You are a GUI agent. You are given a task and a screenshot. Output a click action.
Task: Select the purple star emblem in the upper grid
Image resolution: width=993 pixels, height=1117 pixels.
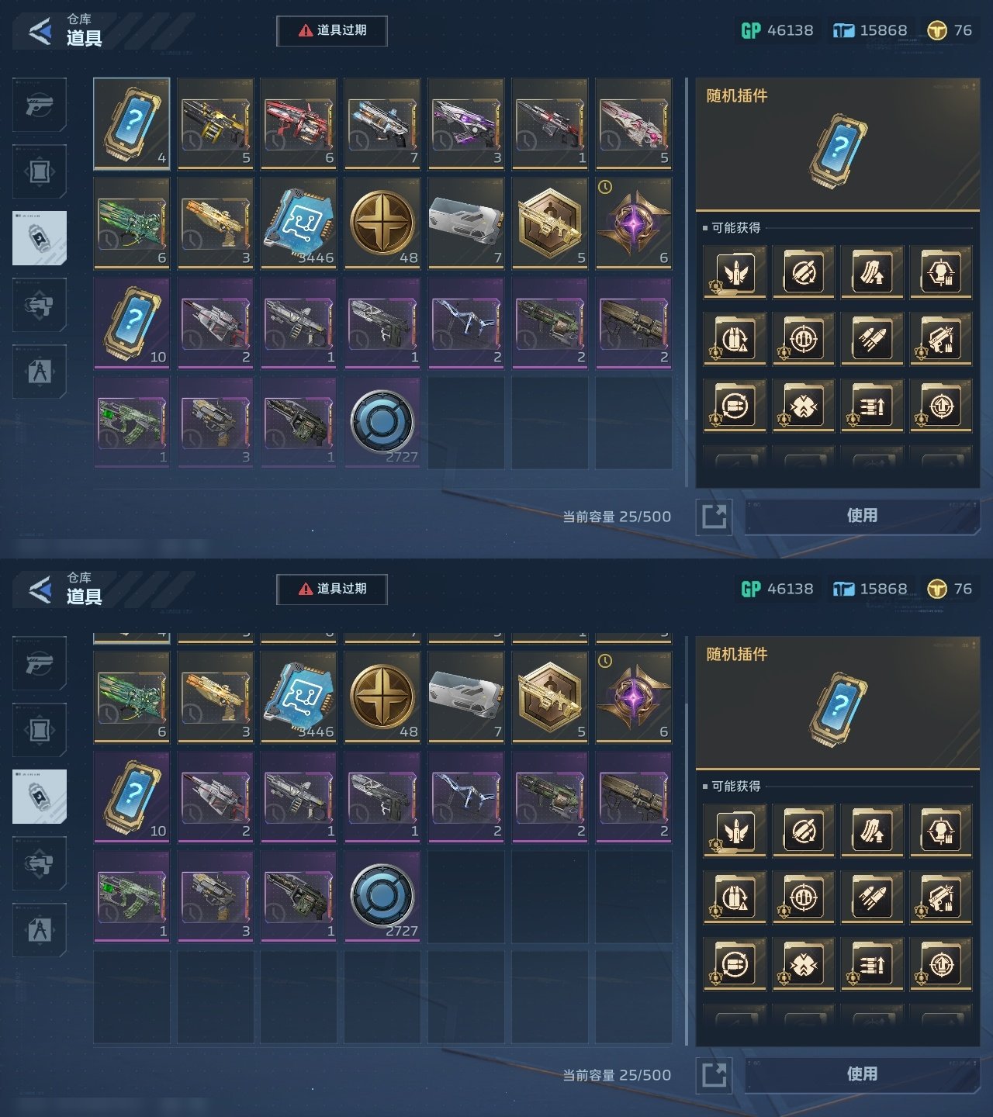(634, 223)
